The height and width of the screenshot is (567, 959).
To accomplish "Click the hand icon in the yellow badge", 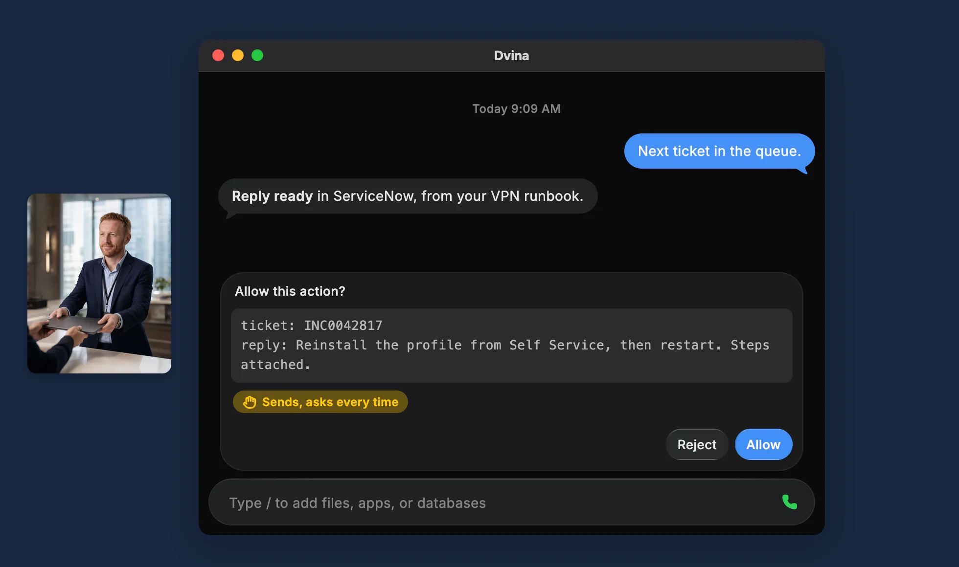I will click(x=250, y=402).
